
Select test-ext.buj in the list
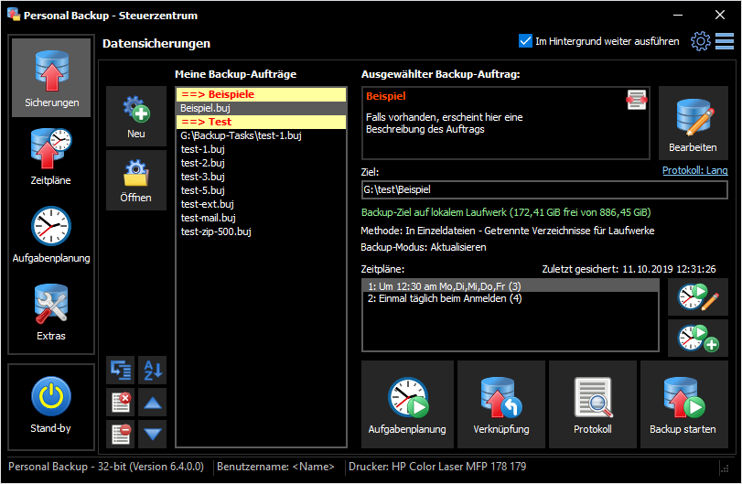[262, 204]
